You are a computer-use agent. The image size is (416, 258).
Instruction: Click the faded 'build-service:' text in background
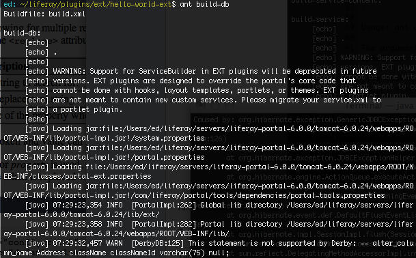(x=320, y=19)
